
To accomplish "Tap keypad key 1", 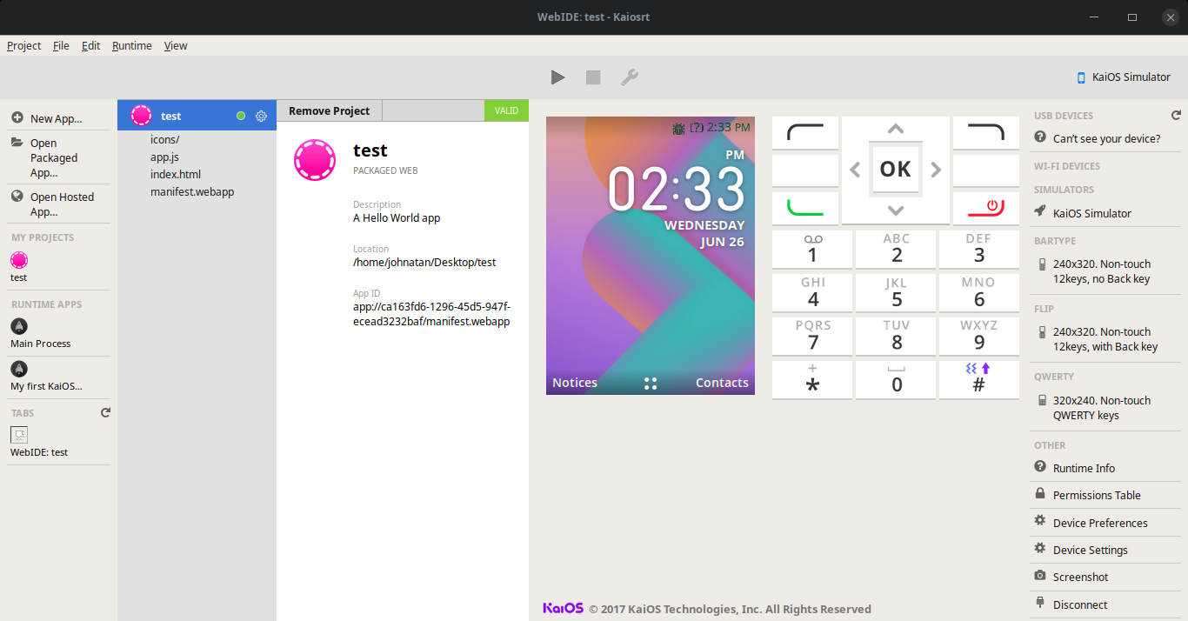I will [812, 249].
